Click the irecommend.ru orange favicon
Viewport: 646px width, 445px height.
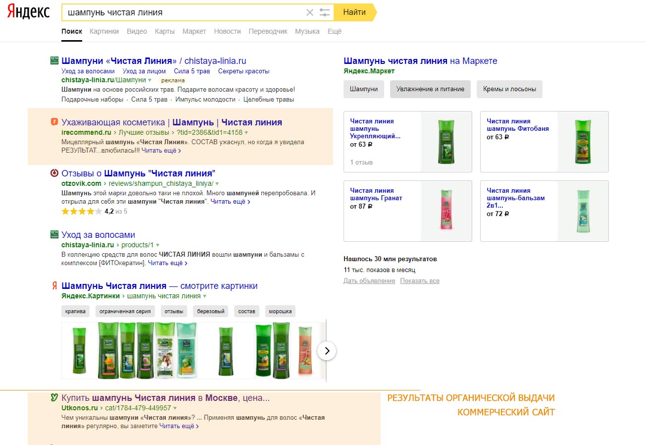click(54, 122)
